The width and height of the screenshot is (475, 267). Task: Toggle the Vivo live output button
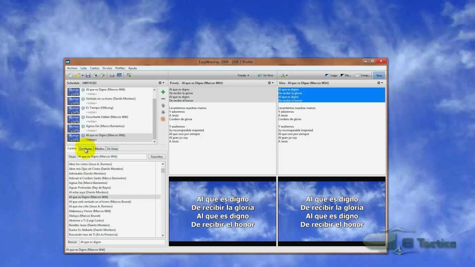379,75
